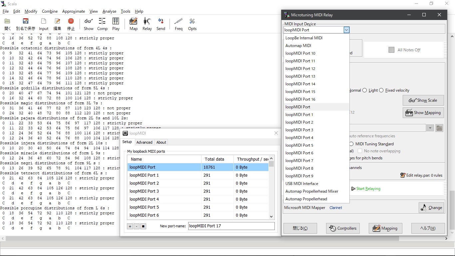
Task: Click the red Stop (停止) icon
Action: pos(71,21)
